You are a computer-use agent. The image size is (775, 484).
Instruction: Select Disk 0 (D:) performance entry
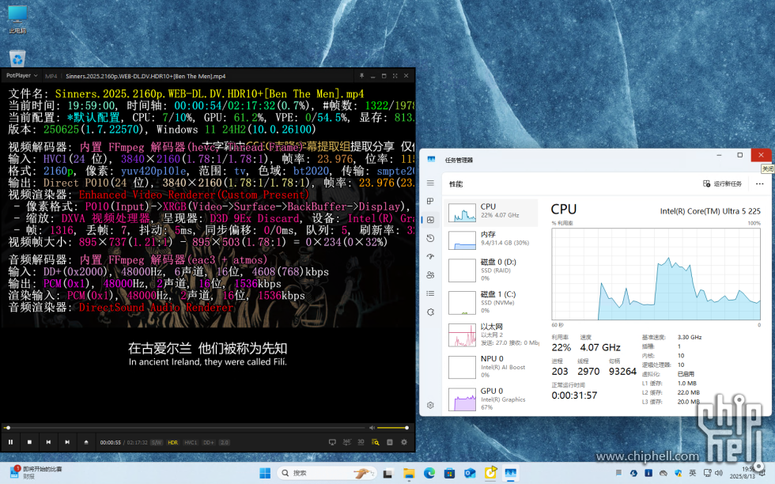491,270
